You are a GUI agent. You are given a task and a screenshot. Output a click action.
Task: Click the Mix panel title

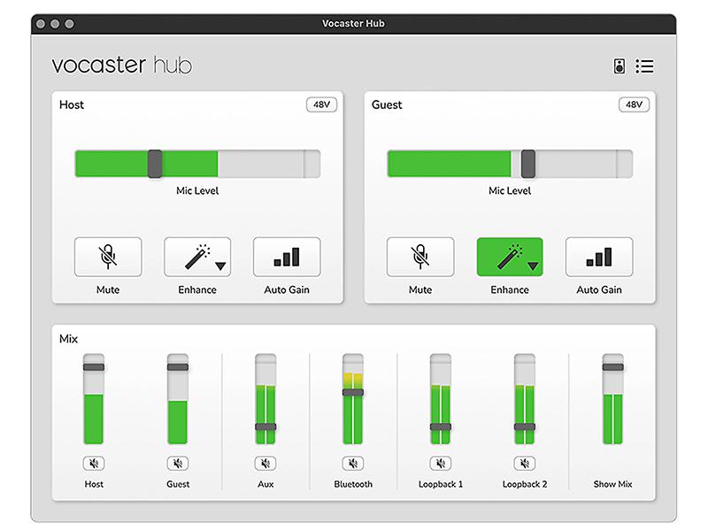pyautogui.click(x=69, y=339)
